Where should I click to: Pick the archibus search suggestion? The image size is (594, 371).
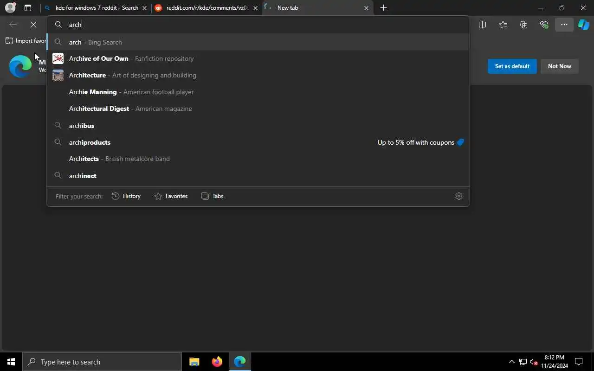pos(258,126)
